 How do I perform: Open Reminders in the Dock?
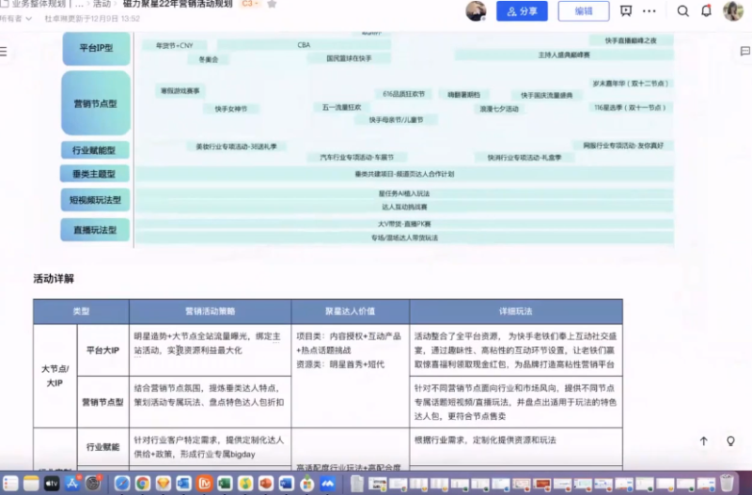(10, 484)
